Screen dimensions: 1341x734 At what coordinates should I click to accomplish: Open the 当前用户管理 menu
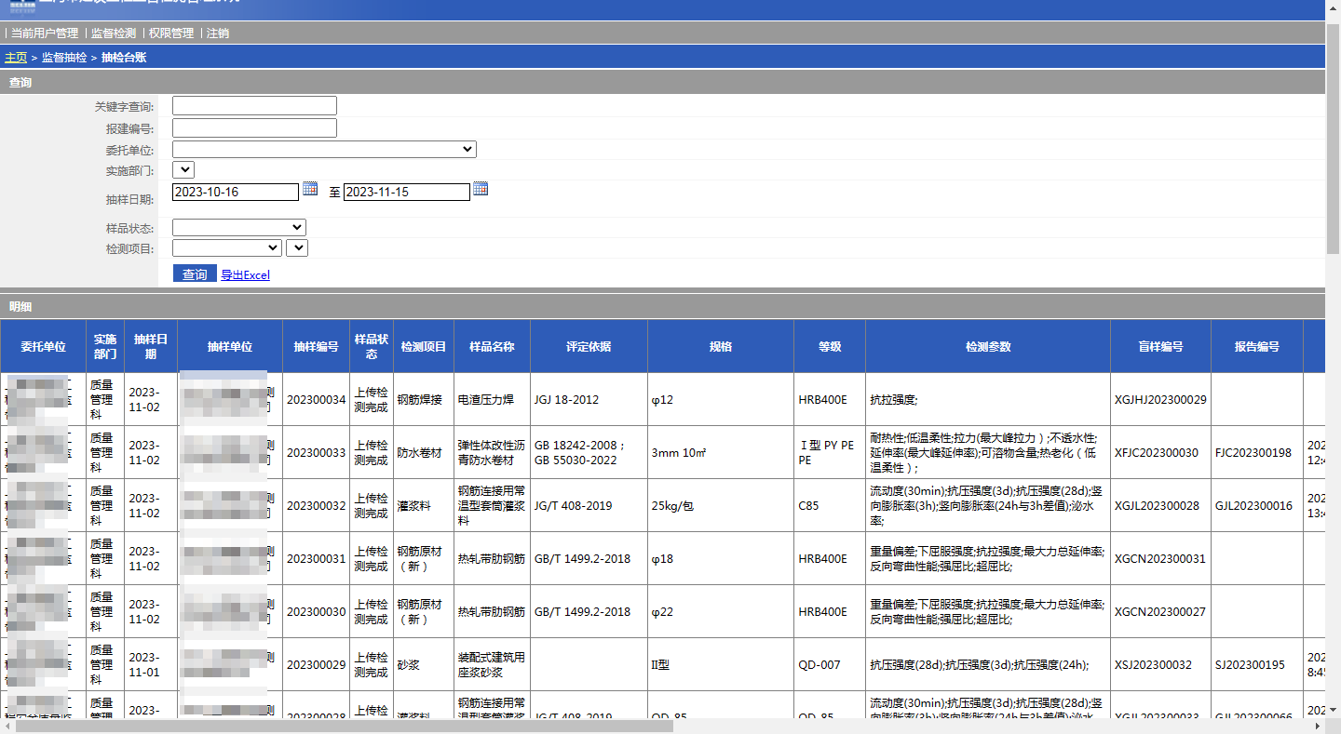pos(45,33)
